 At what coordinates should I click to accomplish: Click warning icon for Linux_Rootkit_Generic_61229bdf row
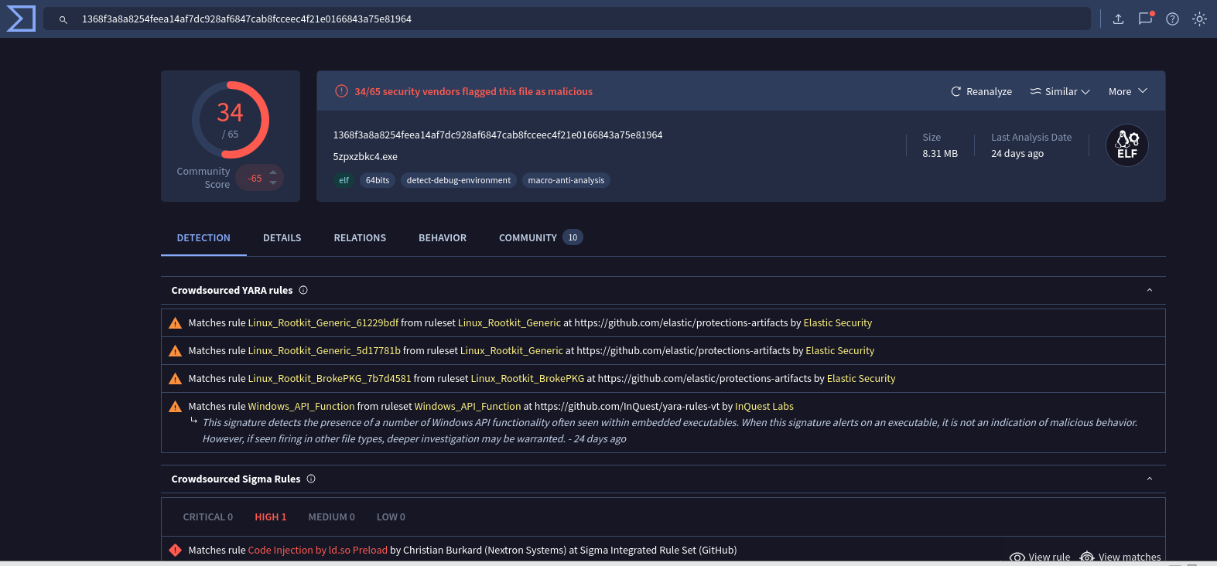(x=176, y=323)
